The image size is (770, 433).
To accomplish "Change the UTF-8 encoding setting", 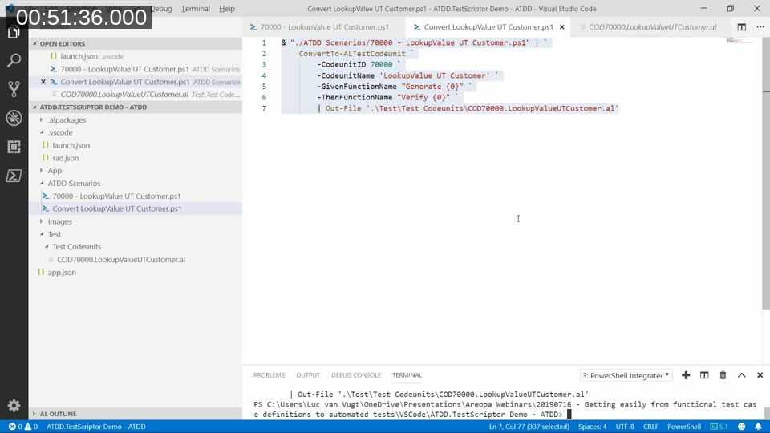I will tap(625, 427).
